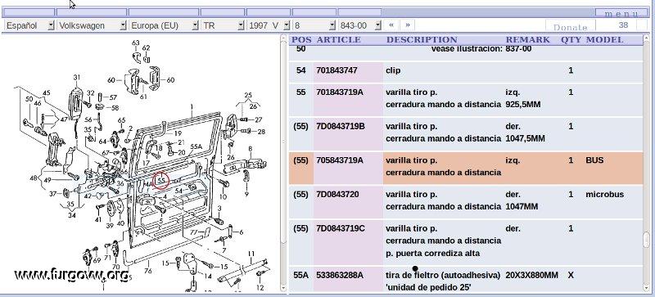Expand the Europa (EU) market dropdown
The image size is (655, 297).
pyautogui.click(x=165, y=25)
